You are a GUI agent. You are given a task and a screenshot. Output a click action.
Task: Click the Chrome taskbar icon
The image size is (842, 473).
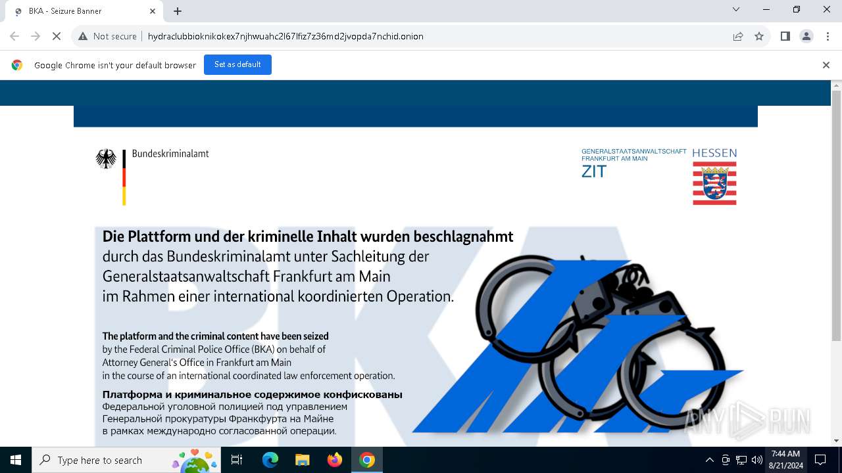(x=367, y=460)
